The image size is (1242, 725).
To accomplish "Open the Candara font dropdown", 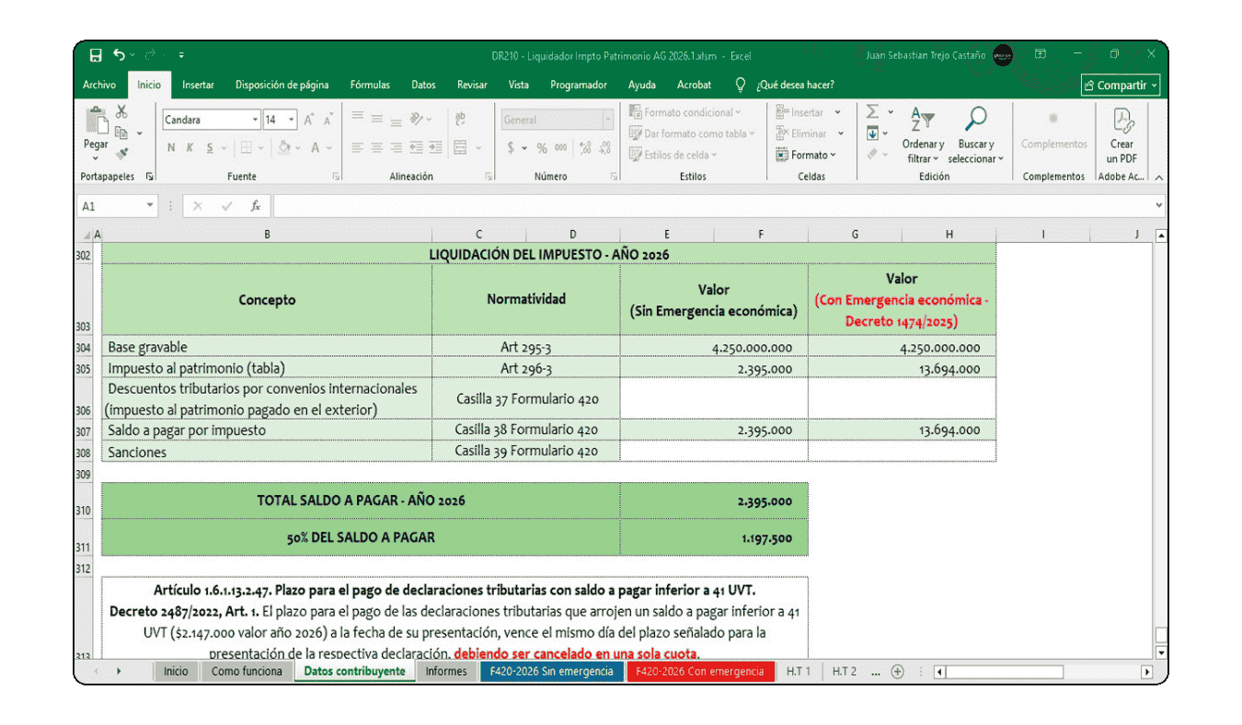I will [254, 120].
